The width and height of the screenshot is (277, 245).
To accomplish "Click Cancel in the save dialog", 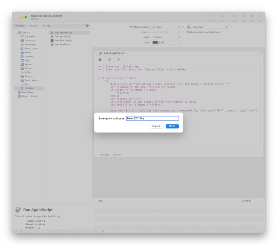I will pyautogui.click(x=157, y=126).
